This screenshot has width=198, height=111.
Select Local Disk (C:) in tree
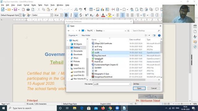point(79,68)
